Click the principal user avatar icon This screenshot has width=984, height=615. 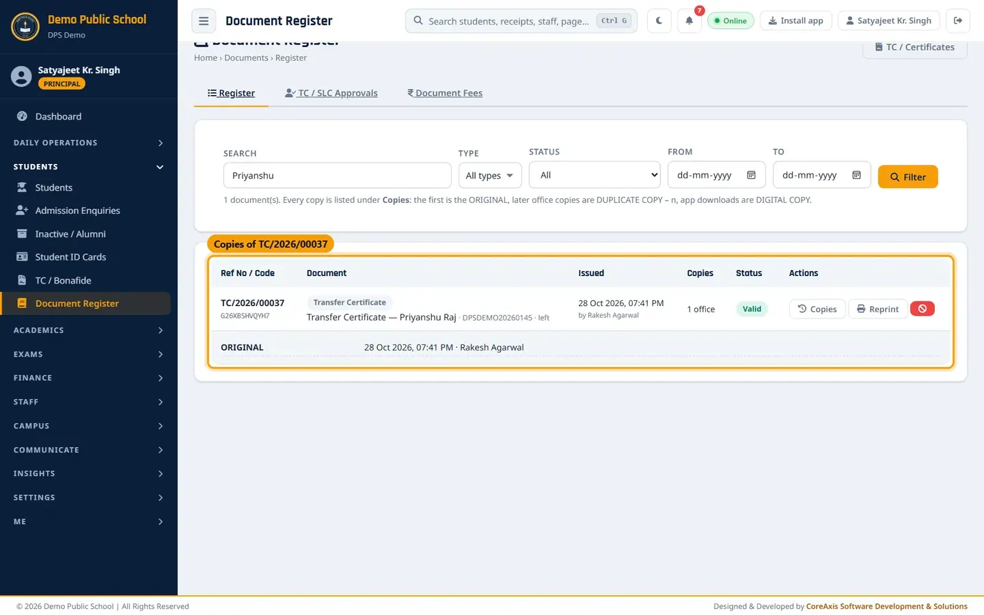[21, 77]
